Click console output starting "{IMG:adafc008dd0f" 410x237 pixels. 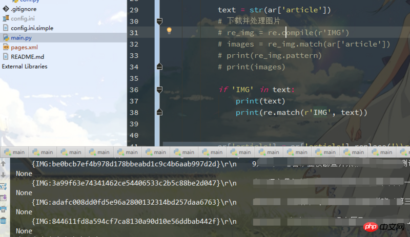click(x=134, y=202)
